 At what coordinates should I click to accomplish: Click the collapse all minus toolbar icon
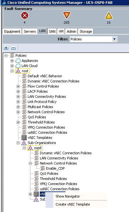pyautogui.click(x=13, y=48)
